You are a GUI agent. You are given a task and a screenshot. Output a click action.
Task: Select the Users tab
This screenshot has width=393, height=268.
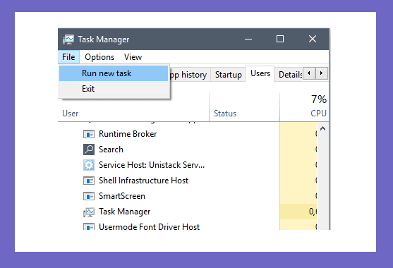260,73
